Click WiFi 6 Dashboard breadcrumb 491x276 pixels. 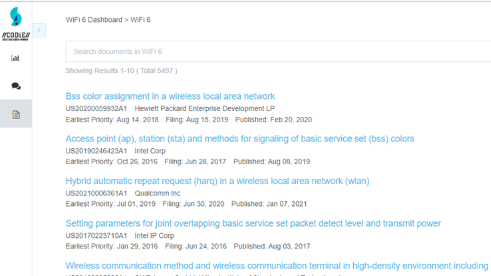[94, 20]
